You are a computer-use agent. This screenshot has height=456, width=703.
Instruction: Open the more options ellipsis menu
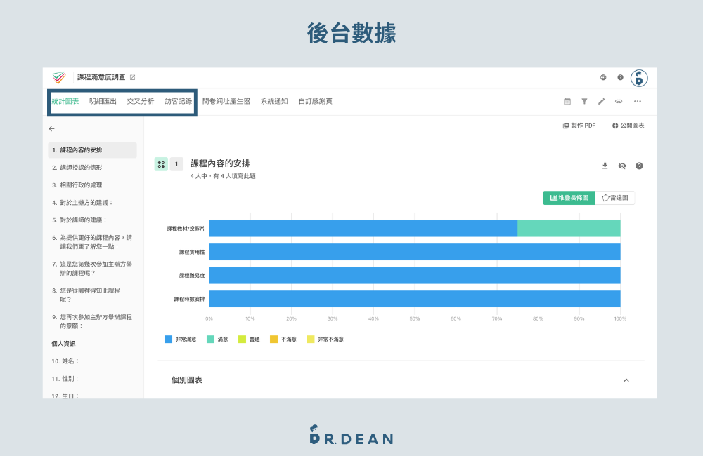click(x=636, y=101)
